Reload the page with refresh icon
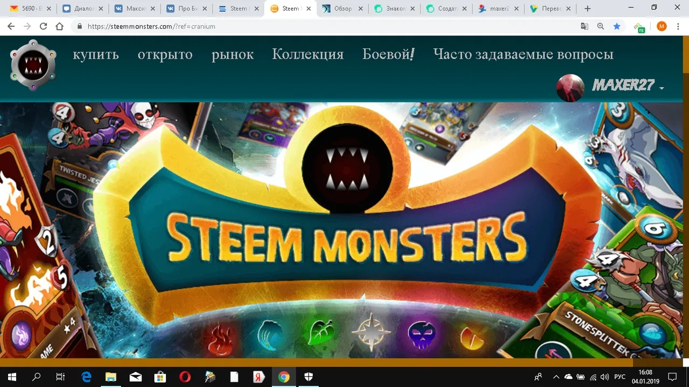 (43, 26)
